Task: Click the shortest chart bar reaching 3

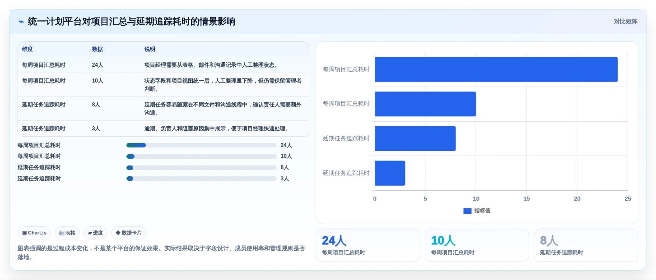Action: pos(390,173)
